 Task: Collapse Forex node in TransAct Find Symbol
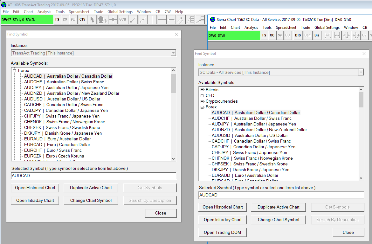pos(15,70)
